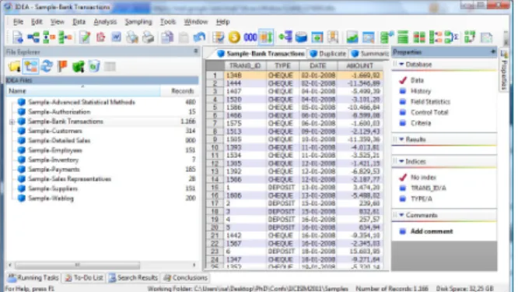The height and width of the screenshot is (292, 518).
Task: Select the No index option
Action: pyautogui.click(x=423, y=178)
